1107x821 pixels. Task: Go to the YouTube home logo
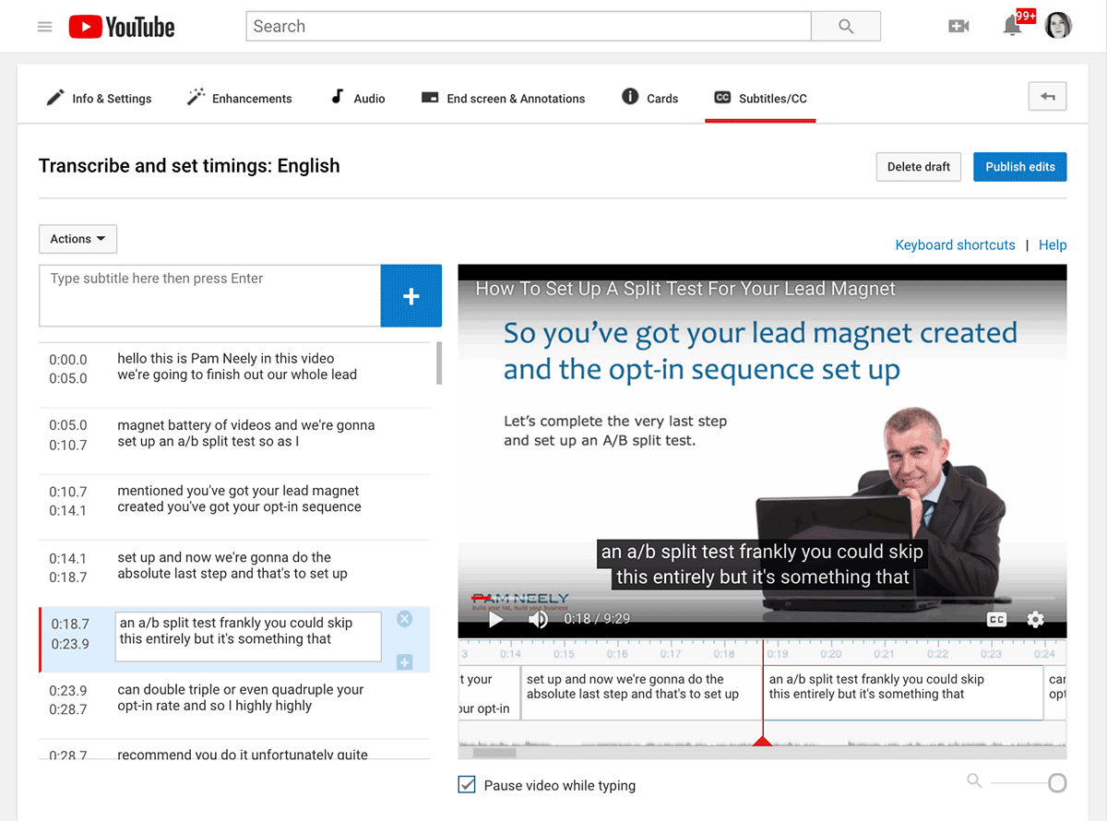(122, 27)
